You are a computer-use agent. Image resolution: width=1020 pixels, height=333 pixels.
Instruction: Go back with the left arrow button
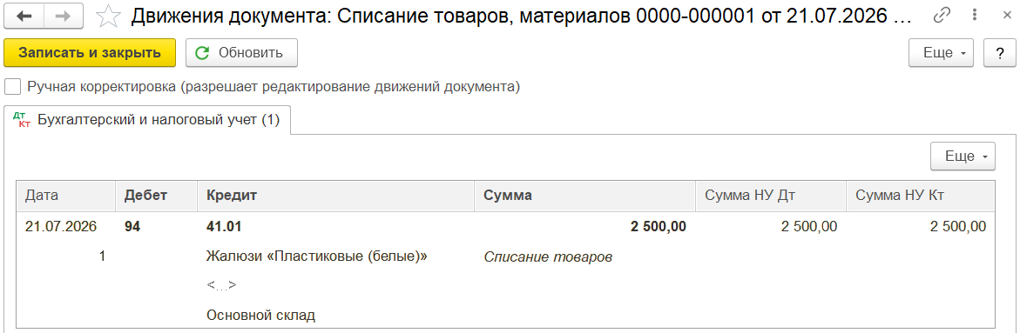pos(24,17)
